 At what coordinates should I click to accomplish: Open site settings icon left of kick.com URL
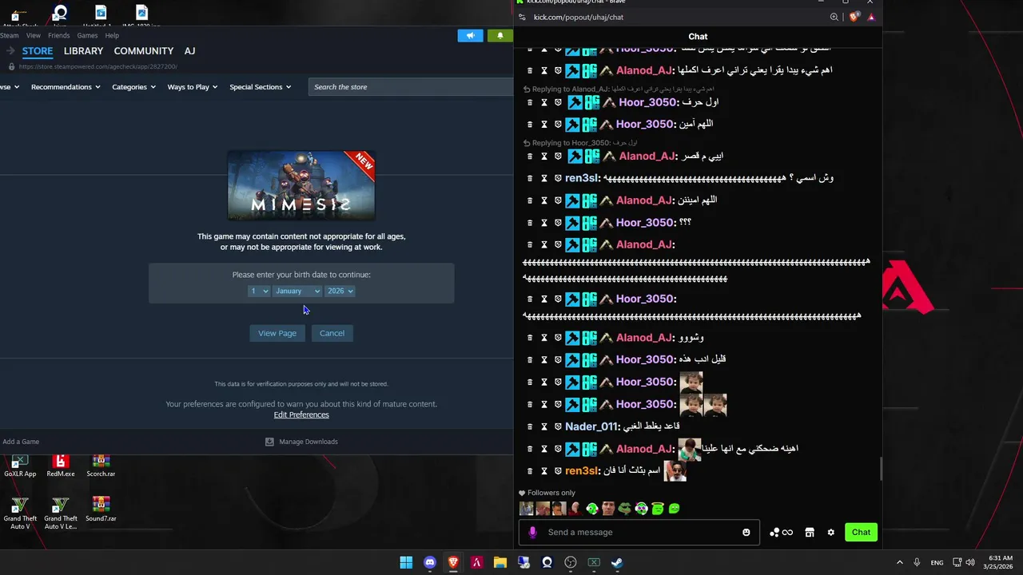pos(523,17)
